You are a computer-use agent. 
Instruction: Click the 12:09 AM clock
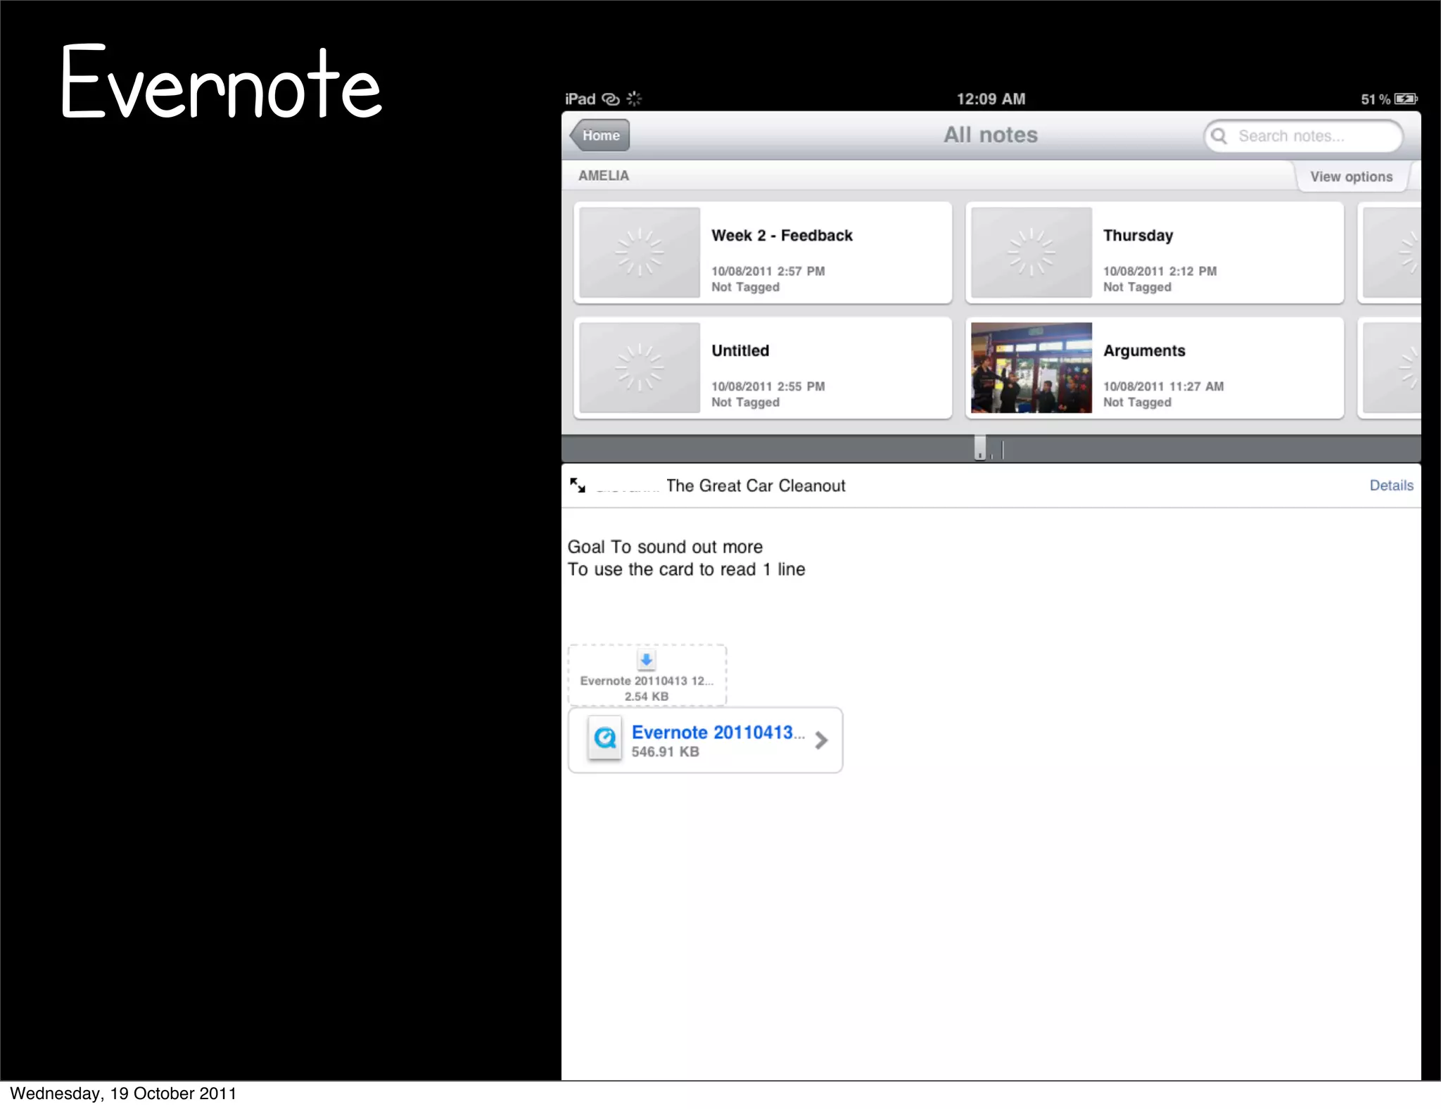pyautogui.click(x=991, y=99)
